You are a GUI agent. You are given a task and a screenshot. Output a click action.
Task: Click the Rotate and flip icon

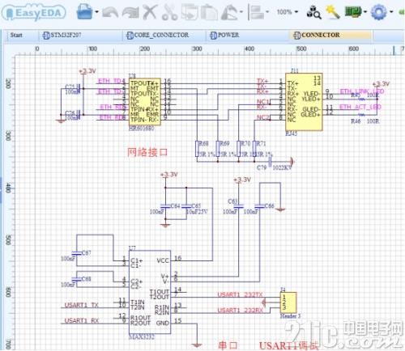(x=229, y=12)
